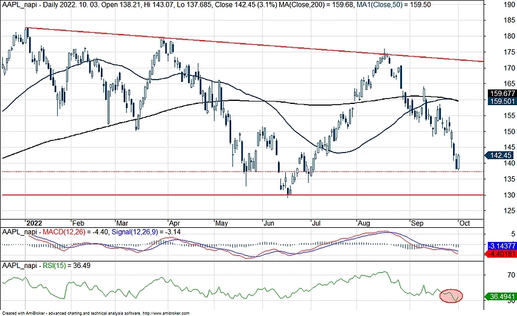
Task: Click the Close 142.45 (3.1%) value in header
Action: pyautogui.click(x=246, y=5)
